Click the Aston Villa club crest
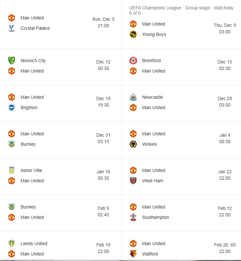Image resolution: width=241 pixels, height=261 pixels. pos(12,170)
